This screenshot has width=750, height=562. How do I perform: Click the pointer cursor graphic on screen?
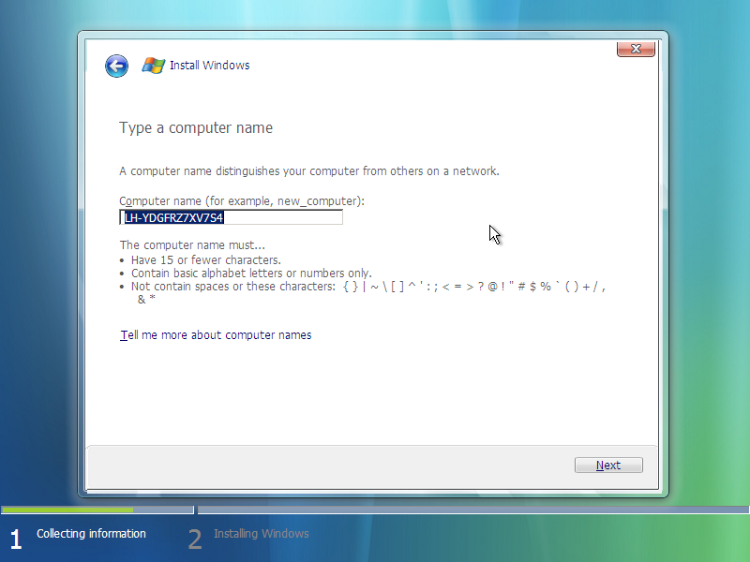492,232
